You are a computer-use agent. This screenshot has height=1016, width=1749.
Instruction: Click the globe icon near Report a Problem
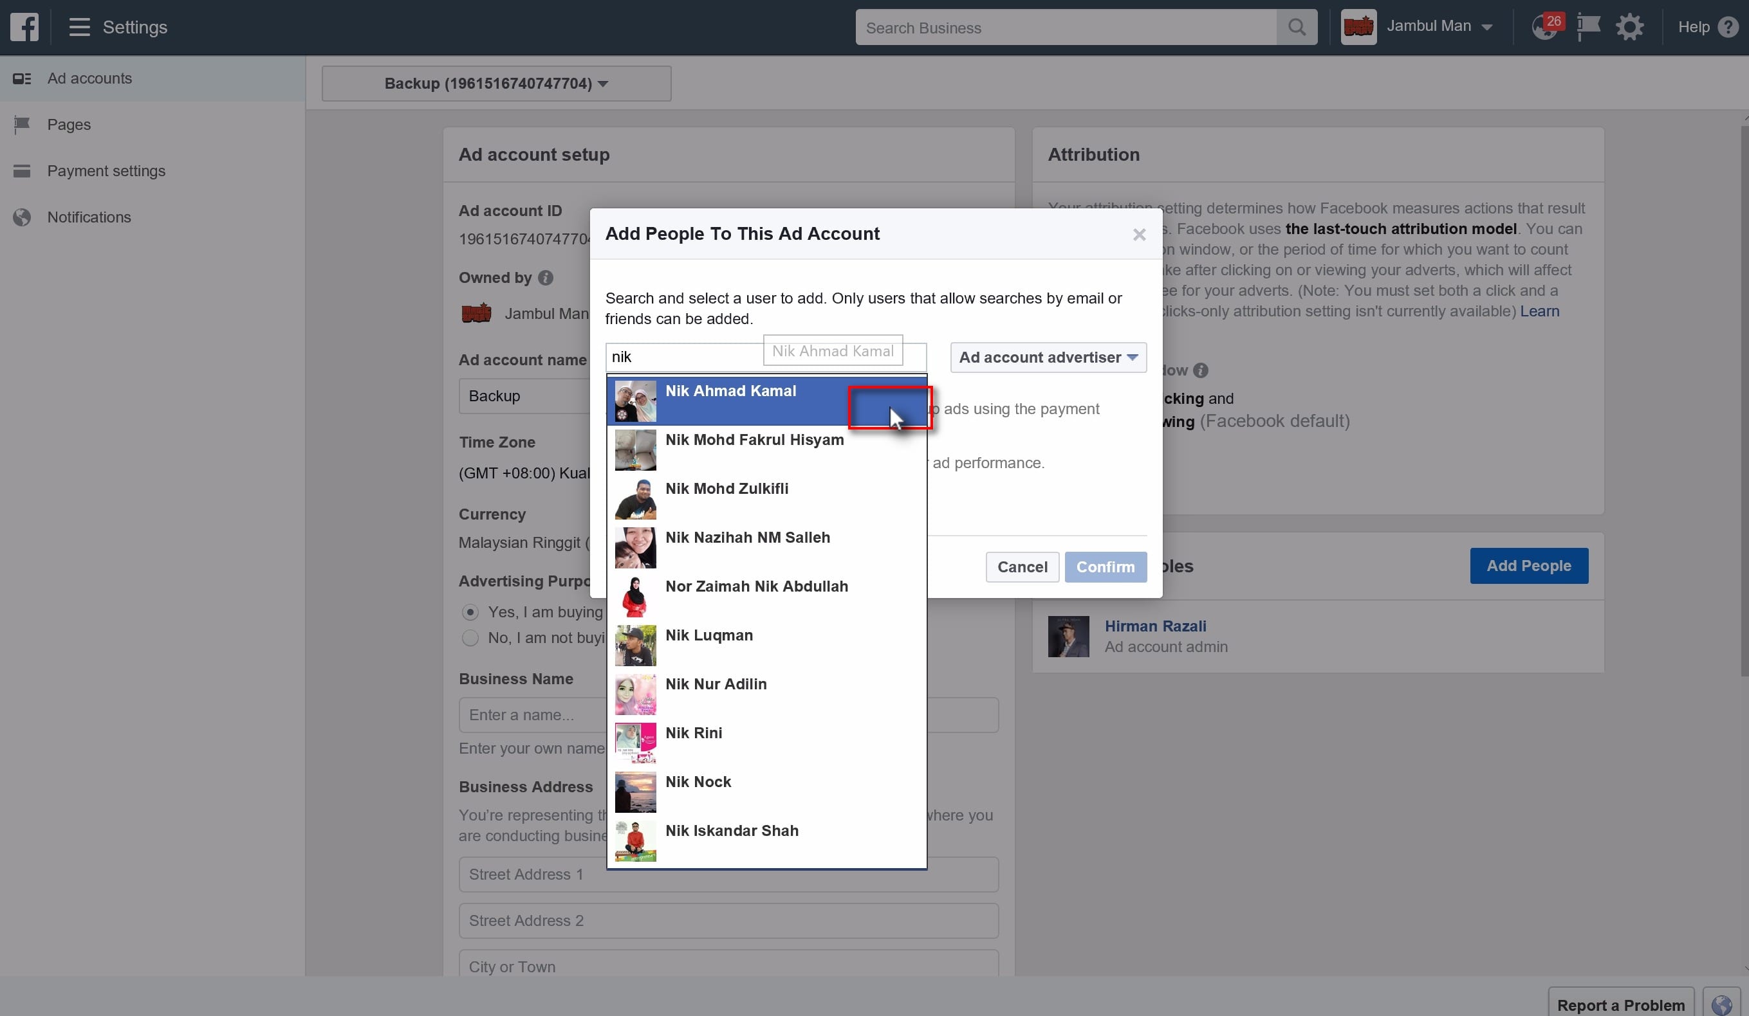coord(1721,1004)
